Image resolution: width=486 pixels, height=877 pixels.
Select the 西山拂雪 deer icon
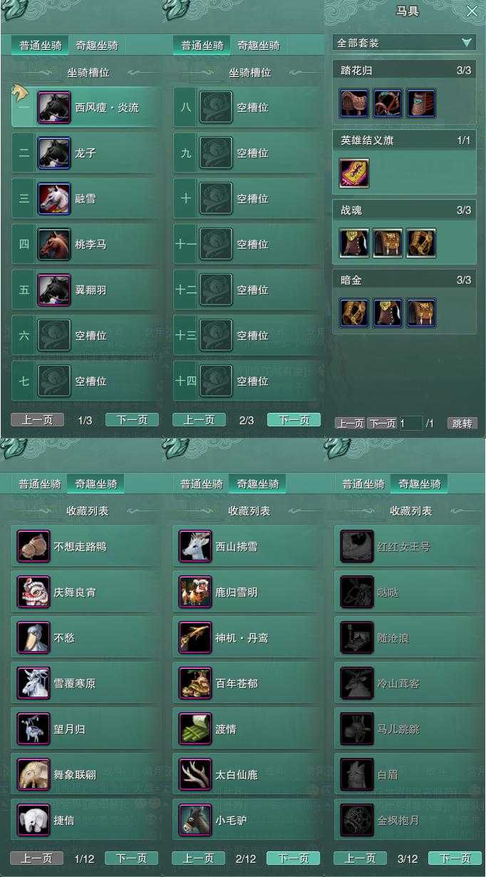point(195,547)
